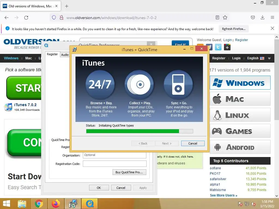This screenshot has height=209, width=279.
Task: Click the connection padlock icon
Action: pyautogui.click(x=62, y=17)
